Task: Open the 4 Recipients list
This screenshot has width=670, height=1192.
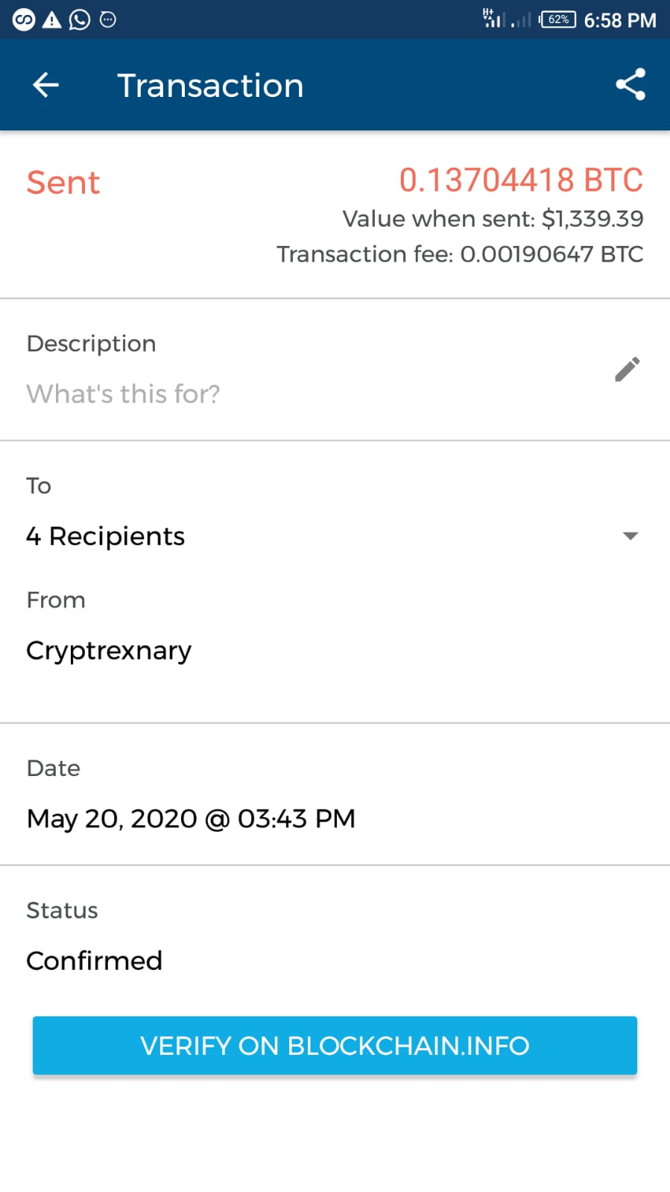Action: (106, 536)
